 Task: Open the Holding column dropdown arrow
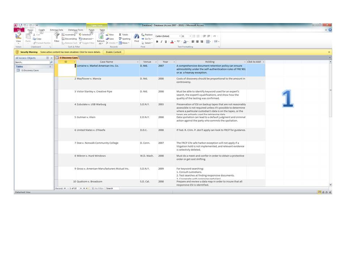245,62
